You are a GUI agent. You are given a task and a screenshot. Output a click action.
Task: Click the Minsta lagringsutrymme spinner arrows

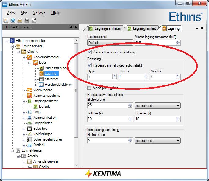coord(178,43)
